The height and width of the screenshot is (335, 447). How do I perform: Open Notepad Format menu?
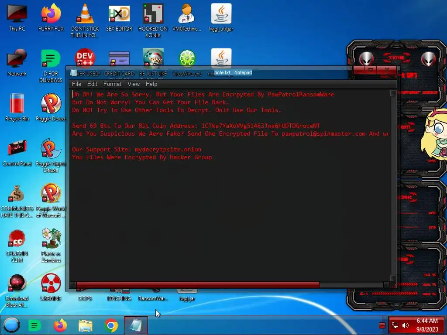pyautogui.click(x=112, y=84)
